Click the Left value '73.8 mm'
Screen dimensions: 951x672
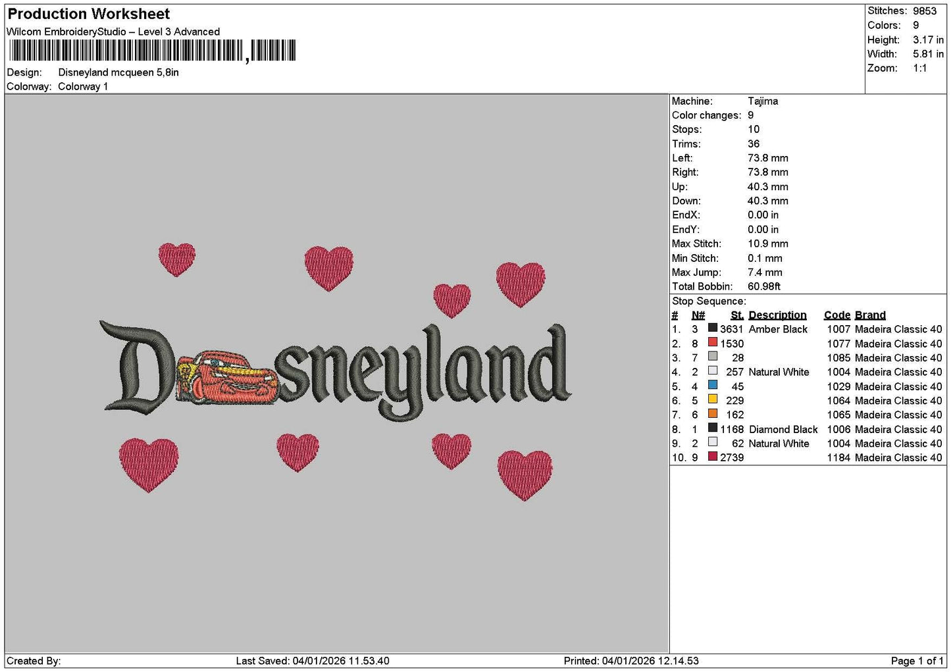point(767,158)
